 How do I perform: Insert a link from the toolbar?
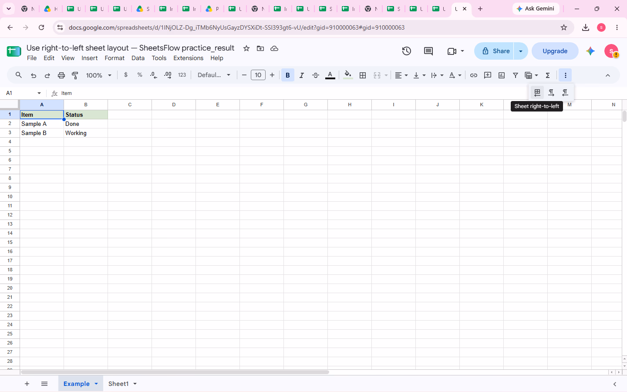pyautogui.click(x=474, y=75)
